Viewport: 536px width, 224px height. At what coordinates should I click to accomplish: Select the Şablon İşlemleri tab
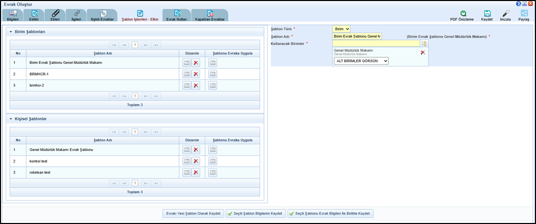click(x=140, y=16)
